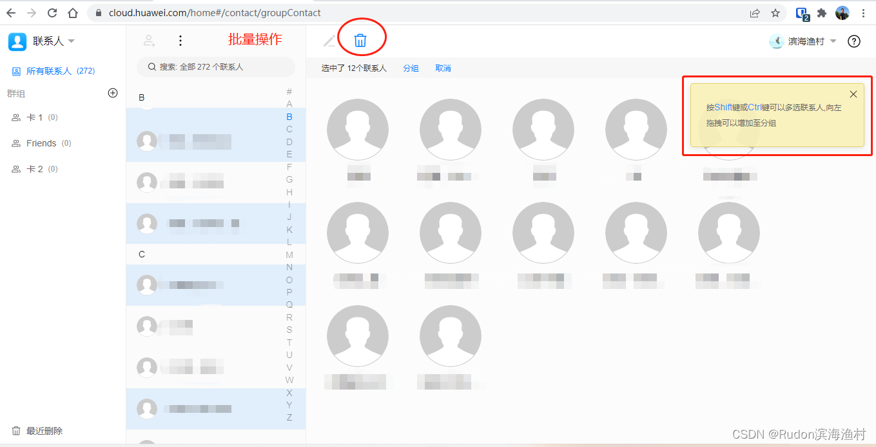Screen dimensions: 876x447
Task: Jump to letter # in index
Action: [289, 92]
